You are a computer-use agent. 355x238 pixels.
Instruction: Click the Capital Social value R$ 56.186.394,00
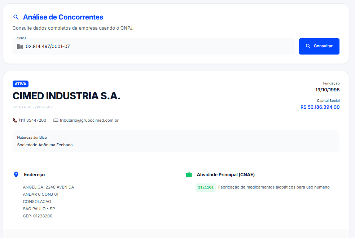320,107
